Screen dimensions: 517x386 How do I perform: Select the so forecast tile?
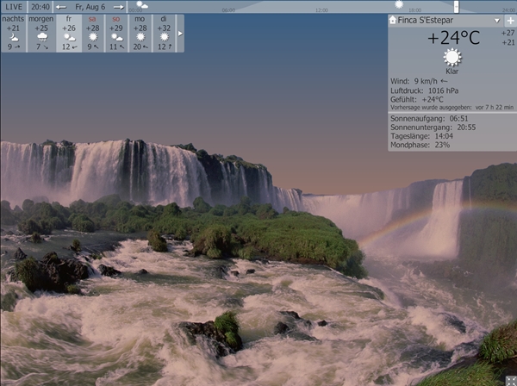(x=116, y=33)
